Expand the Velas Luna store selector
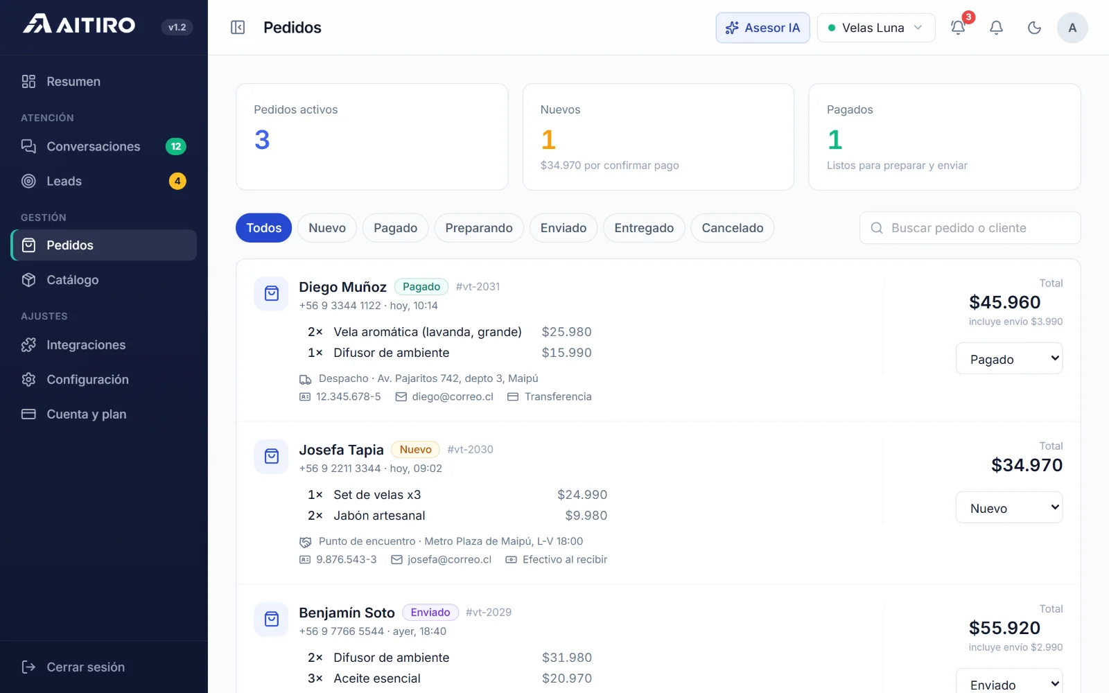The width and height of the screenshot is (1109, 693). point(876,28)
